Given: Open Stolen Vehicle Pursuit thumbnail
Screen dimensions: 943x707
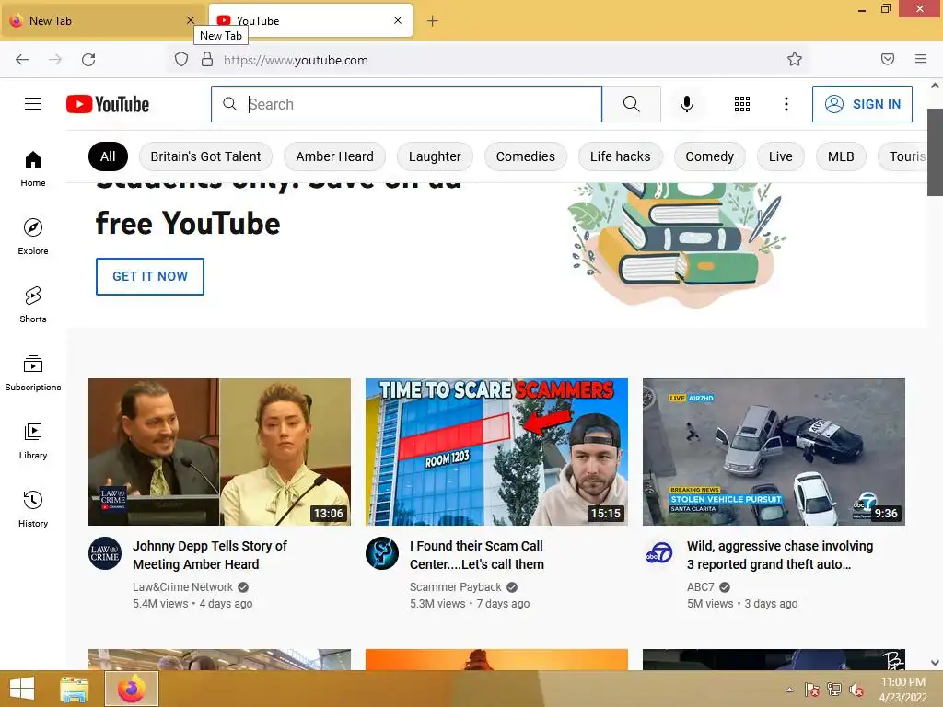Looking at the screenshot, I should coord(774,452).
